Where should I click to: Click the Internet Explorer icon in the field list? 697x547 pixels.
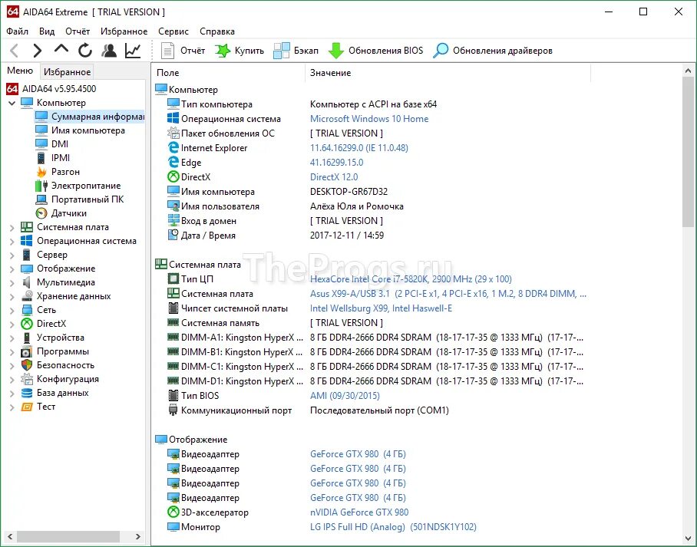pos(173,147)
